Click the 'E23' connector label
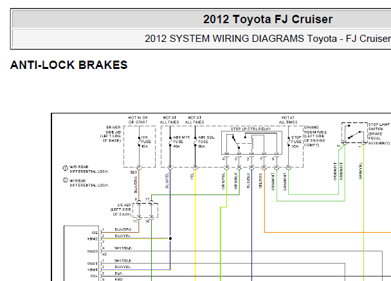This screenshot has width=391, height=281. [134, 172]
